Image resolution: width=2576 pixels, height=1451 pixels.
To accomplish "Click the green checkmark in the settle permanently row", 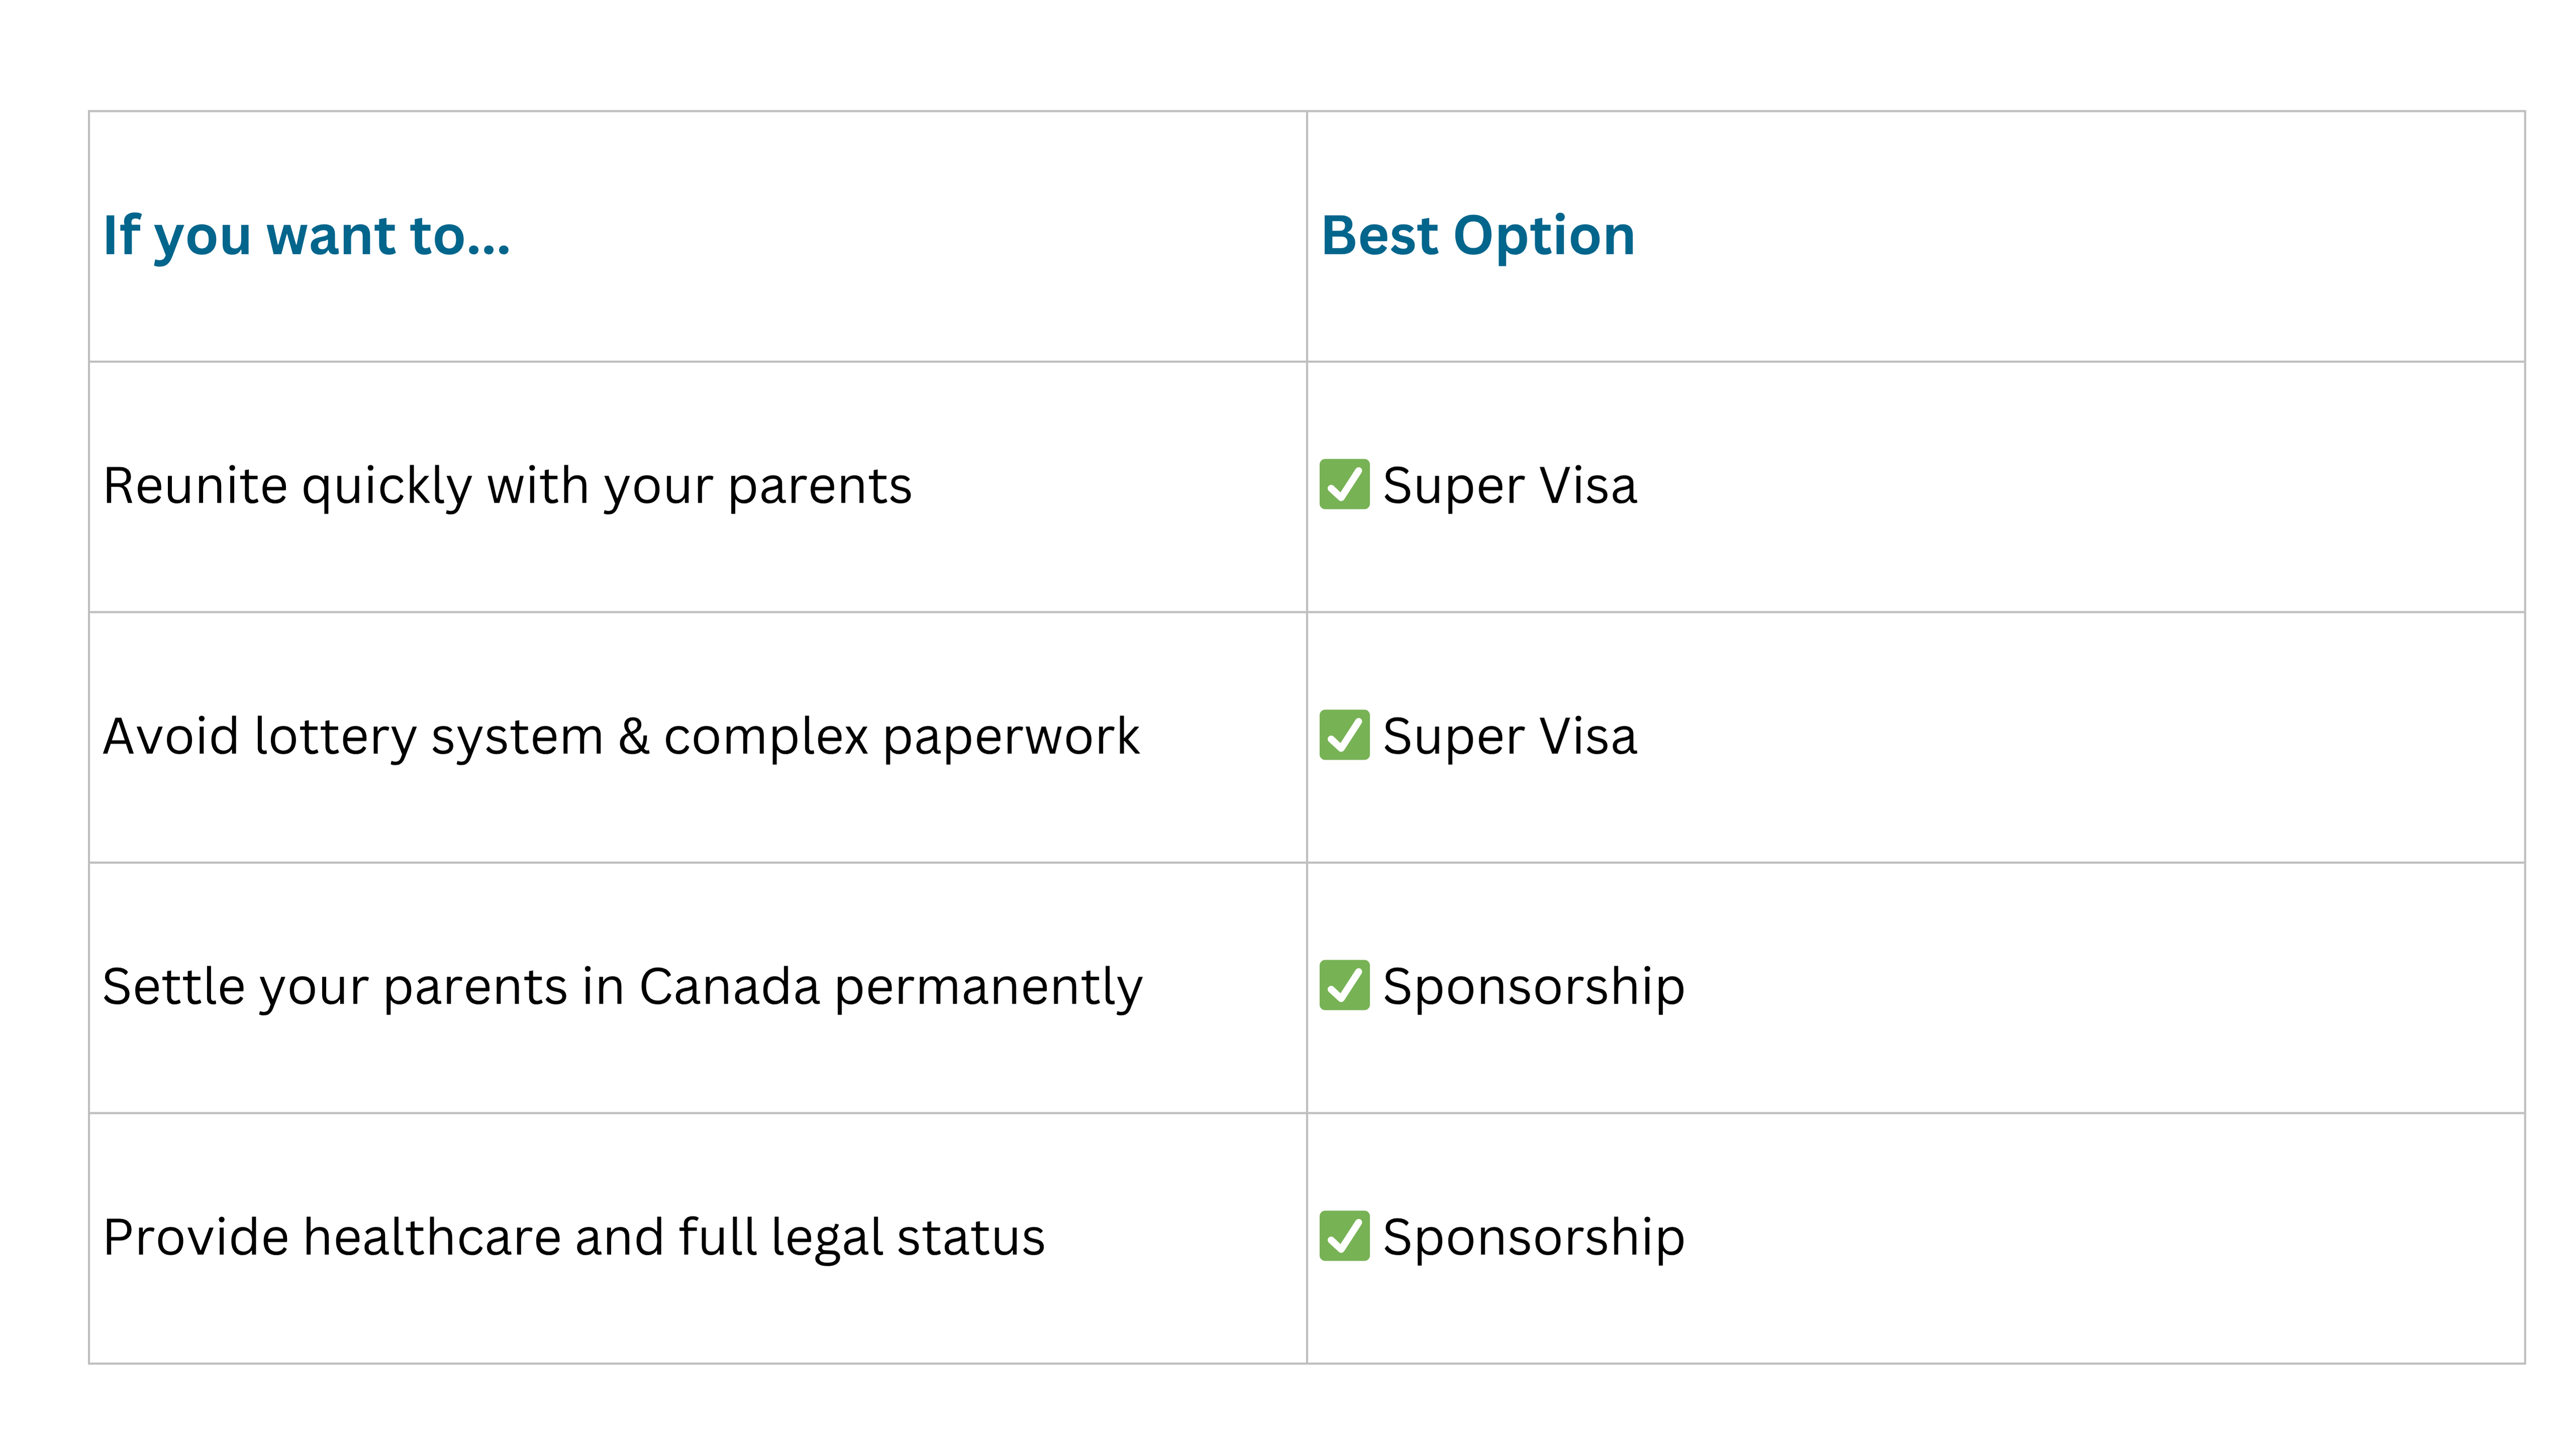I will point(1344,986).
